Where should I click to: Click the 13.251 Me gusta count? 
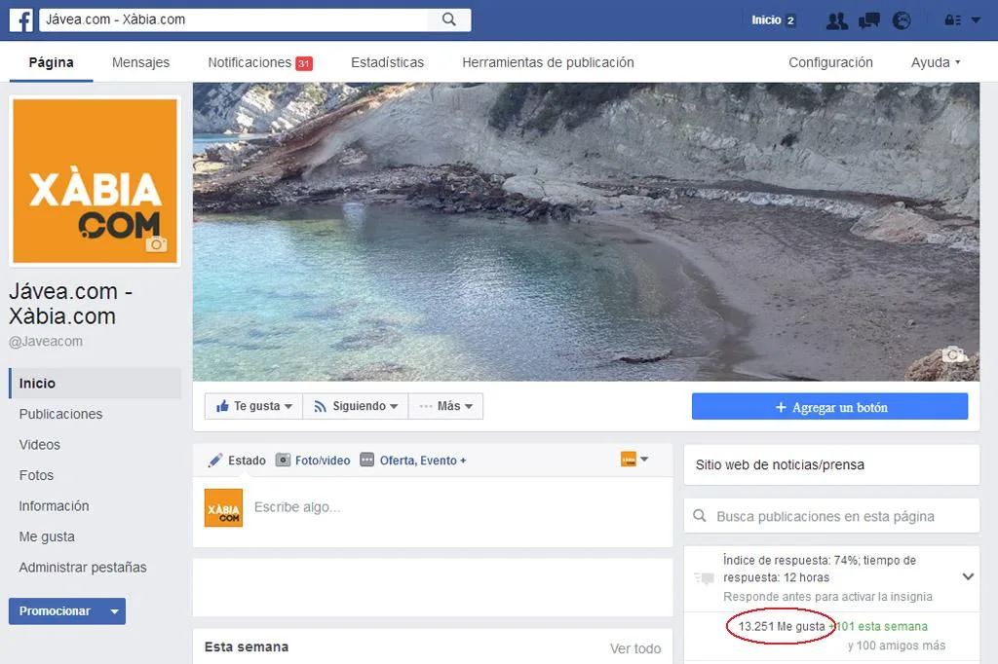[782, 626]
